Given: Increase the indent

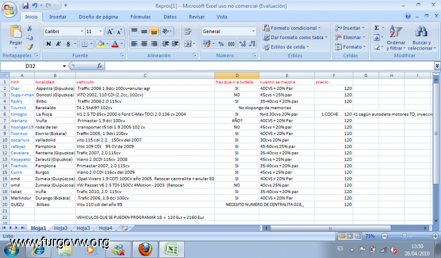Looking at the screenshot, I should [x=175, y=44].
